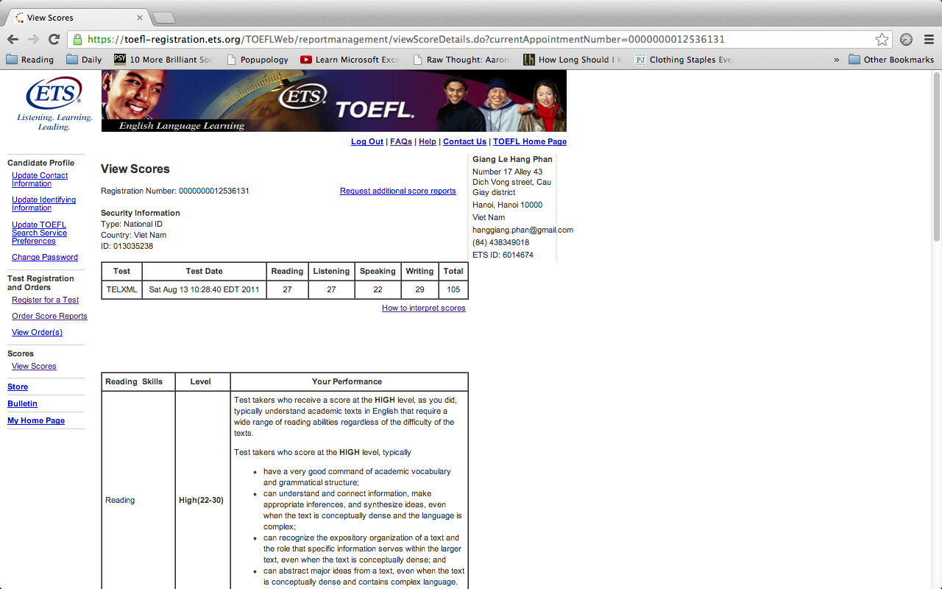Select the View Scores browser tab

(74, 17)
